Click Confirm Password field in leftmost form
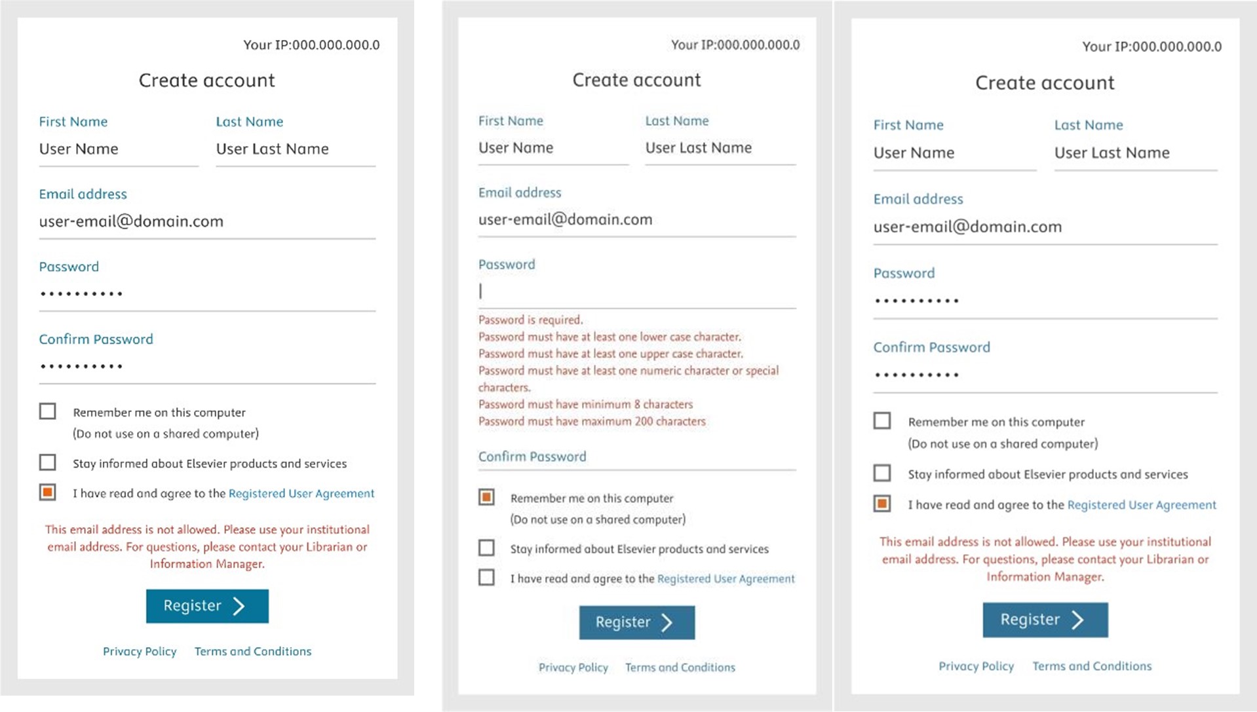The height and width of the screenshot is (712, 1257). [x=206, y=366]
